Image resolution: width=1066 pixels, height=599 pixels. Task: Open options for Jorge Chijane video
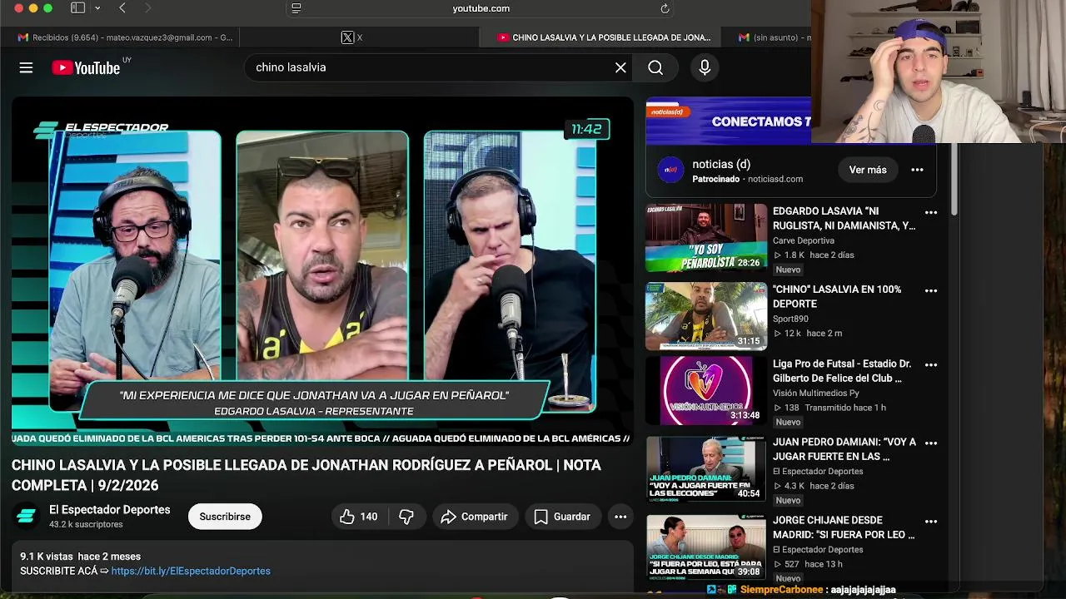931,522
